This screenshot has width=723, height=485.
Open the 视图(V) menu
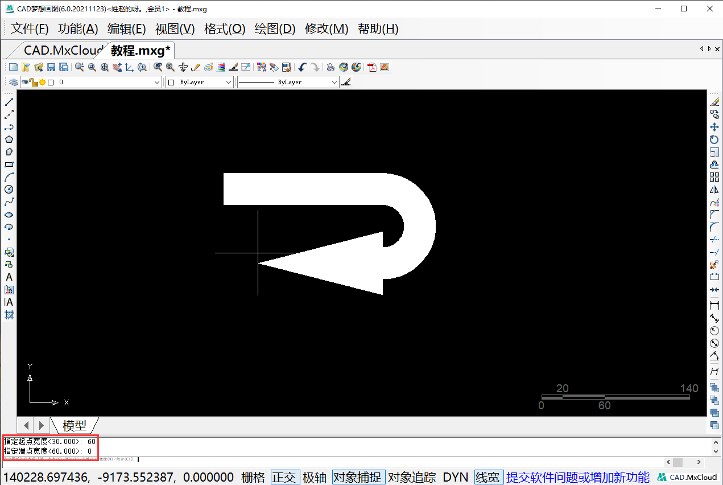175,29
